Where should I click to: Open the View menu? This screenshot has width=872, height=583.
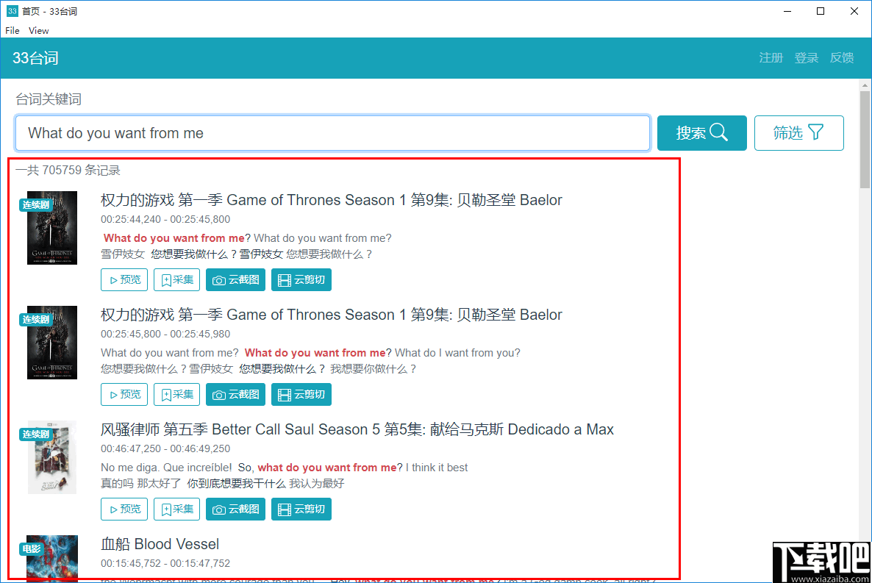pyautogui.click(x=38, y=31)
